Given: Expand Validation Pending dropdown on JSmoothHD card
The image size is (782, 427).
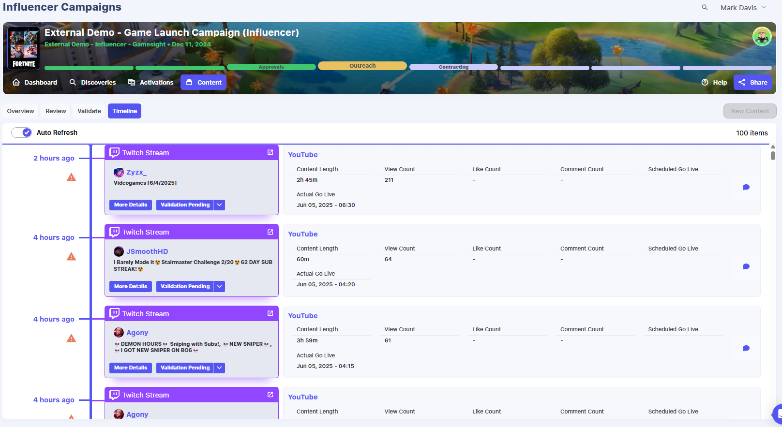Looking at the screenshot, I should pos(219,286).
